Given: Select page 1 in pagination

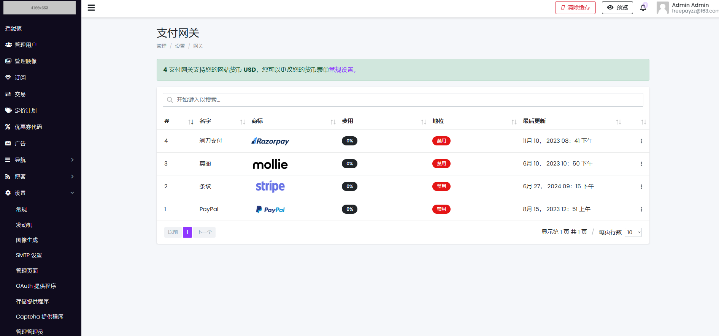Looking at the screenshot, I should 187,232.
